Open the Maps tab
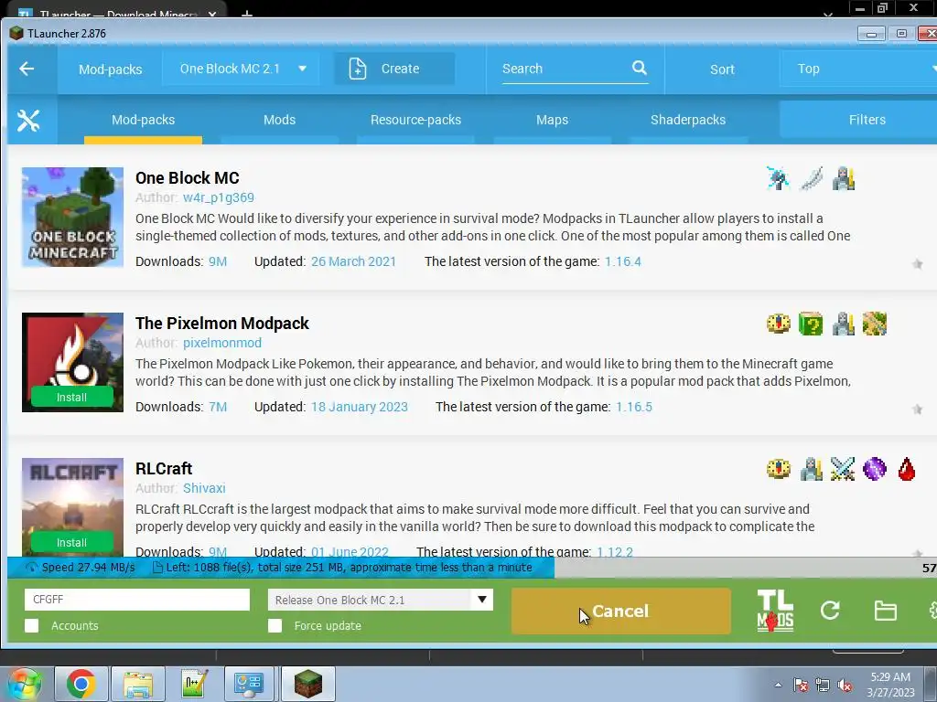Screen dimensions: 937x702 (552, 120)
